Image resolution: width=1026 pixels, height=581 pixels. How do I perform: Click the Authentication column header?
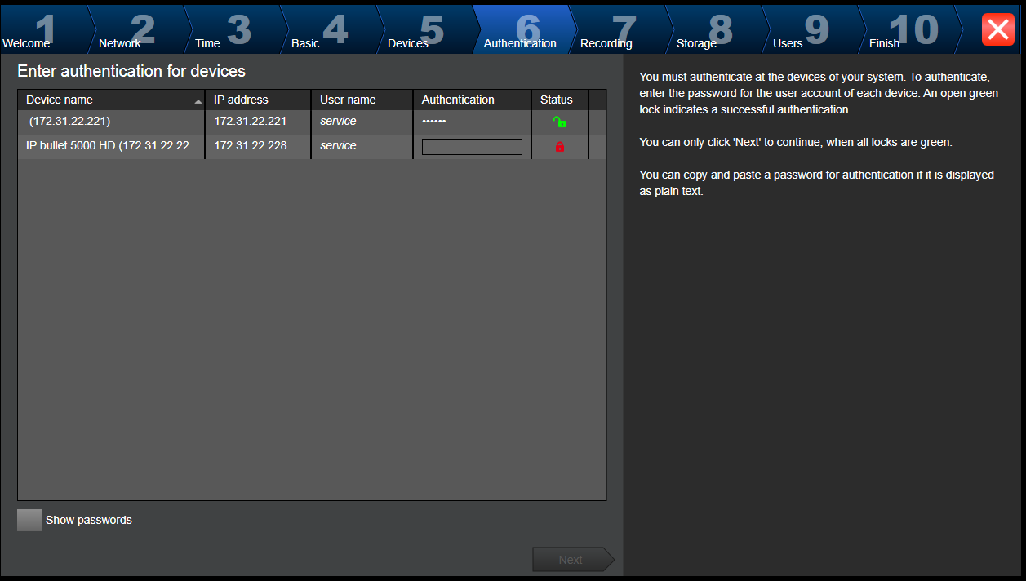pyautogui.click(x=472, y=100)
